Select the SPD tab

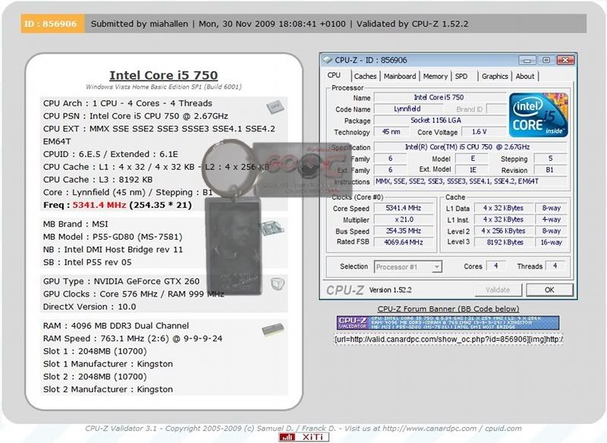[x=461, y=76]
